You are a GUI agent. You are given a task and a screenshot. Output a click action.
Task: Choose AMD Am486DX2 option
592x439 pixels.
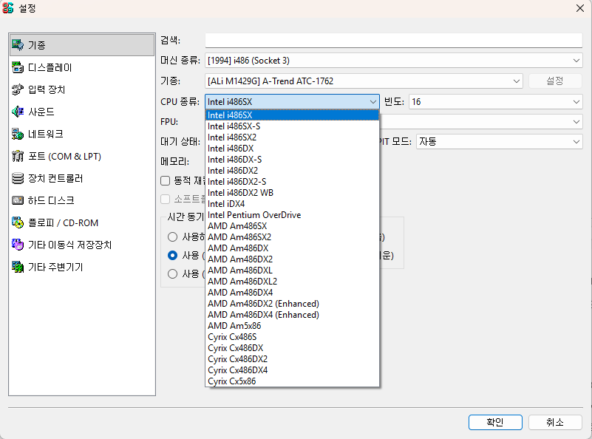coord(292,259)
